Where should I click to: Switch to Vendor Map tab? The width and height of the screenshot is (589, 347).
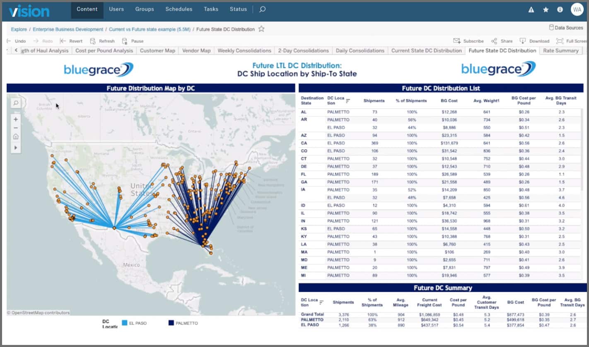point(196,51)
